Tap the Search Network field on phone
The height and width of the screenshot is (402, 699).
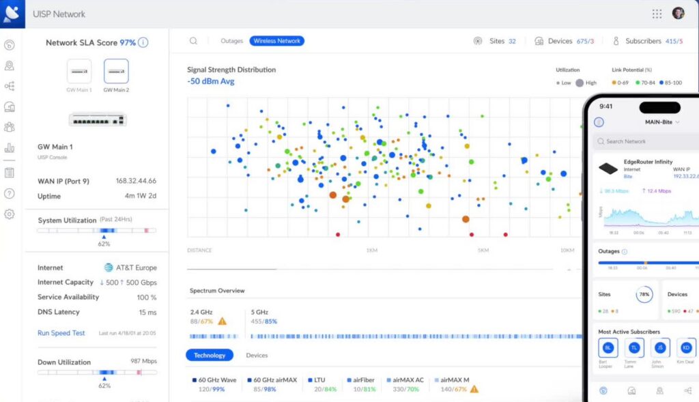point(646,141)
